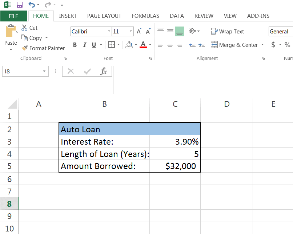Image resolution: width=293 pixels, height=234 pixels.
Task: Click the Cancel X in formula bar
Action: [x=71, y=71]
